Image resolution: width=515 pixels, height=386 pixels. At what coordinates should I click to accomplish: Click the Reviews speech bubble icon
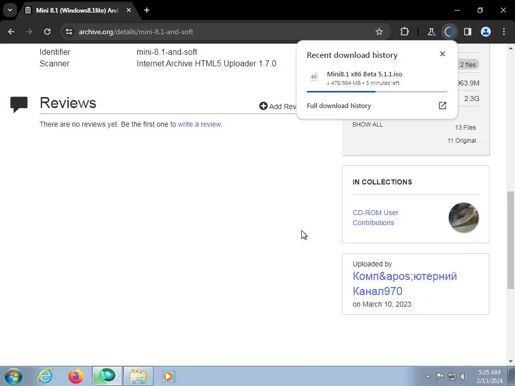(19, 105)
